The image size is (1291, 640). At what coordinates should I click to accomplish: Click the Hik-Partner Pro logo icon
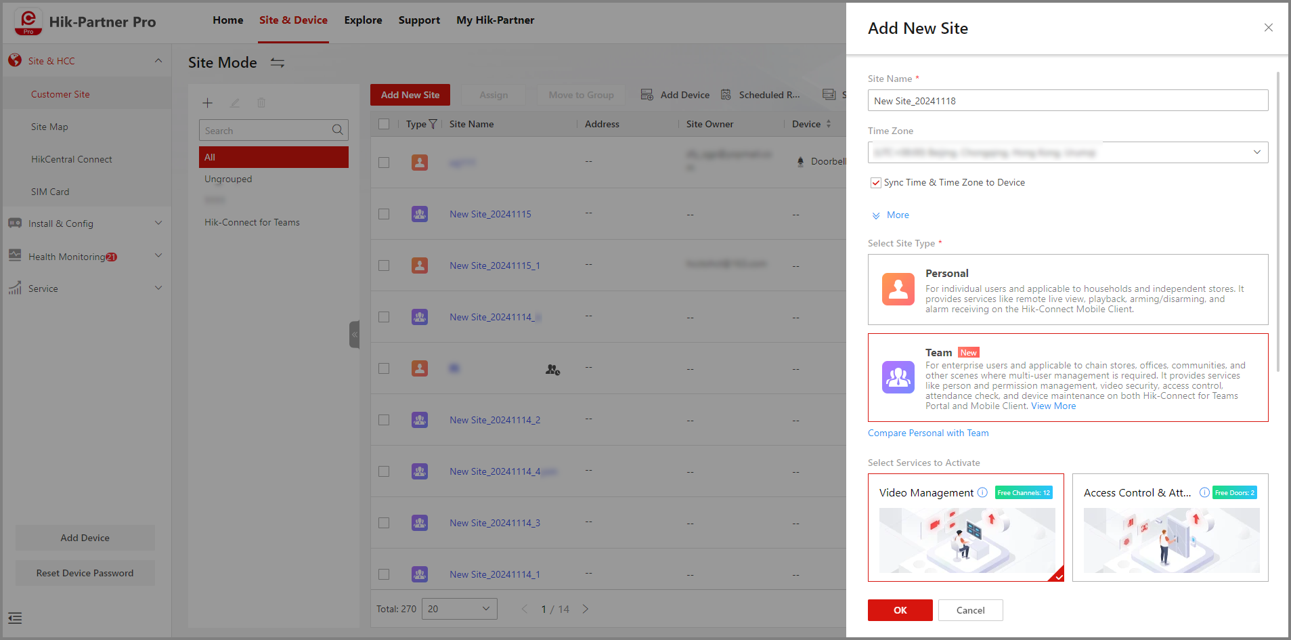click(28, 22)
